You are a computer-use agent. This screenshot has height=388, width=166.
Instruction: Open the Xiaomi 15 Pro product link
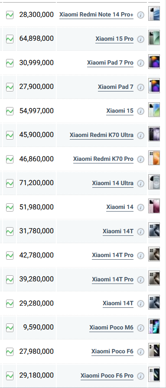pos(114,39)
